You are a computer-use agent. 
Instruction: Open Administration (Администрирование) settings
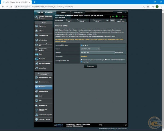pos(43,110)
